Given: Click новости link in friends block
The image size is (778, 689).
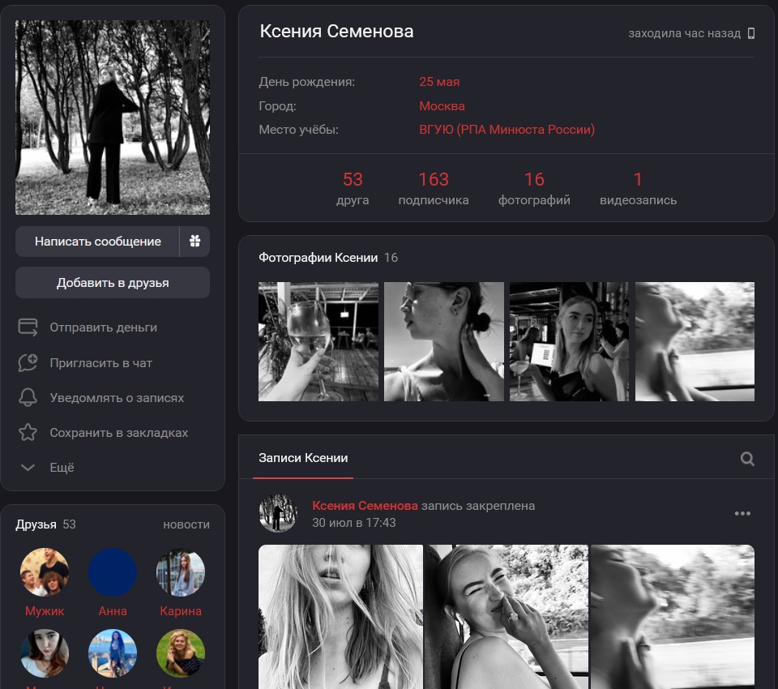Looking at the screenshot, I should (x=186, y=524).
